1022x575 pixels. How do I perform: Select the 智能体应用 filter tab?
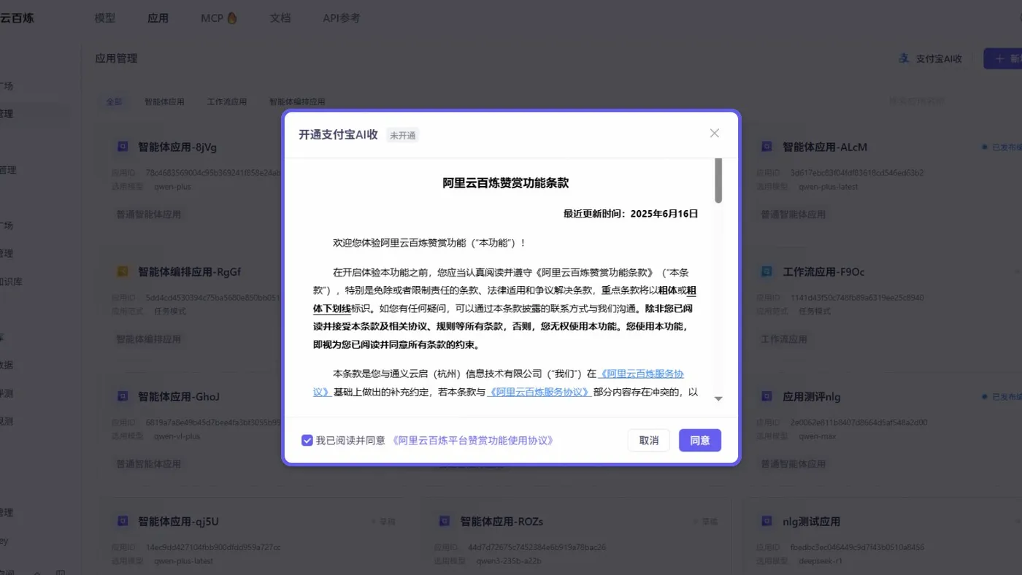pyautogui.click(x=164, y=101)
